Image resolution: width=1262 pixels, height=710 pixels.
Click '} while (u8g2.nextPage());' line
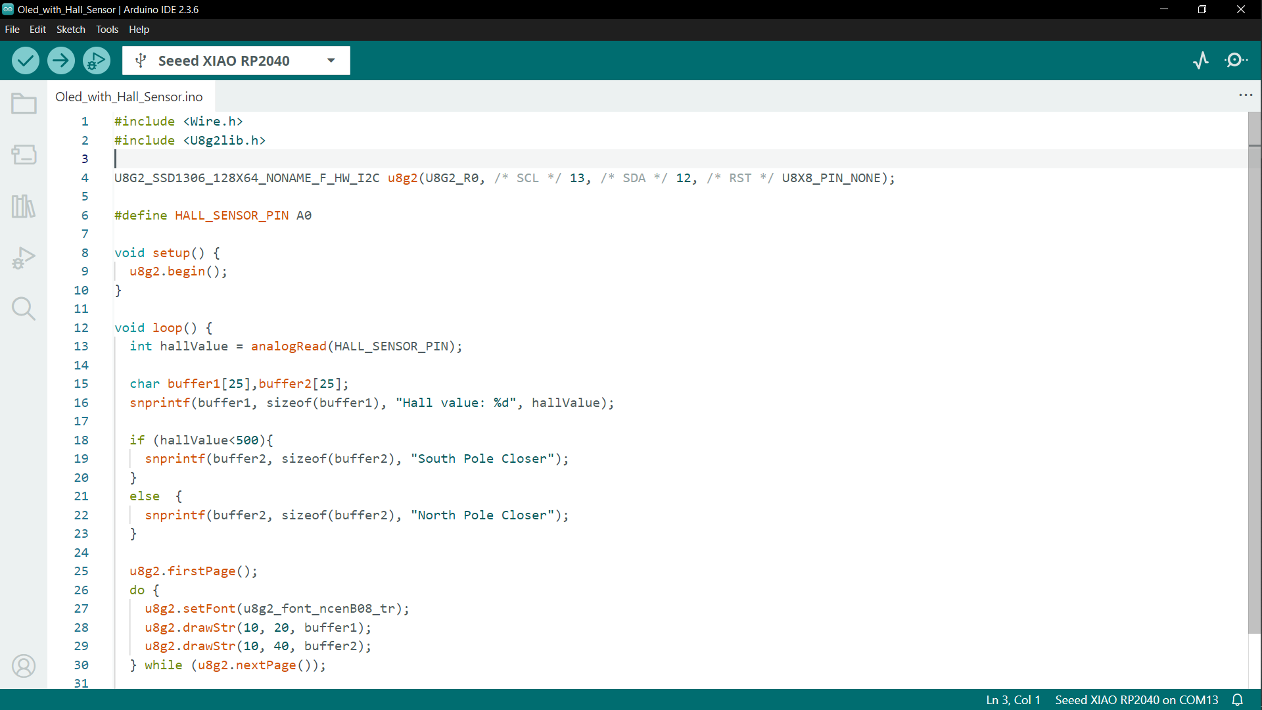click(x=227, y=665)
